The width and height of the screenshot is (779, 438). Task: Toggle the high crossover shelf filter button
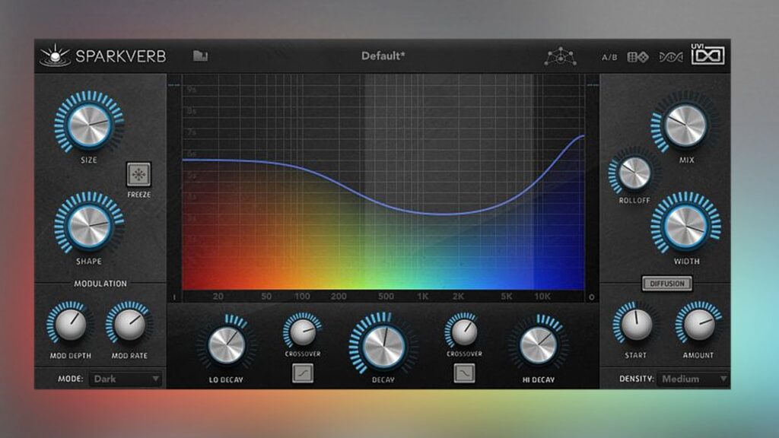point(464,373)
